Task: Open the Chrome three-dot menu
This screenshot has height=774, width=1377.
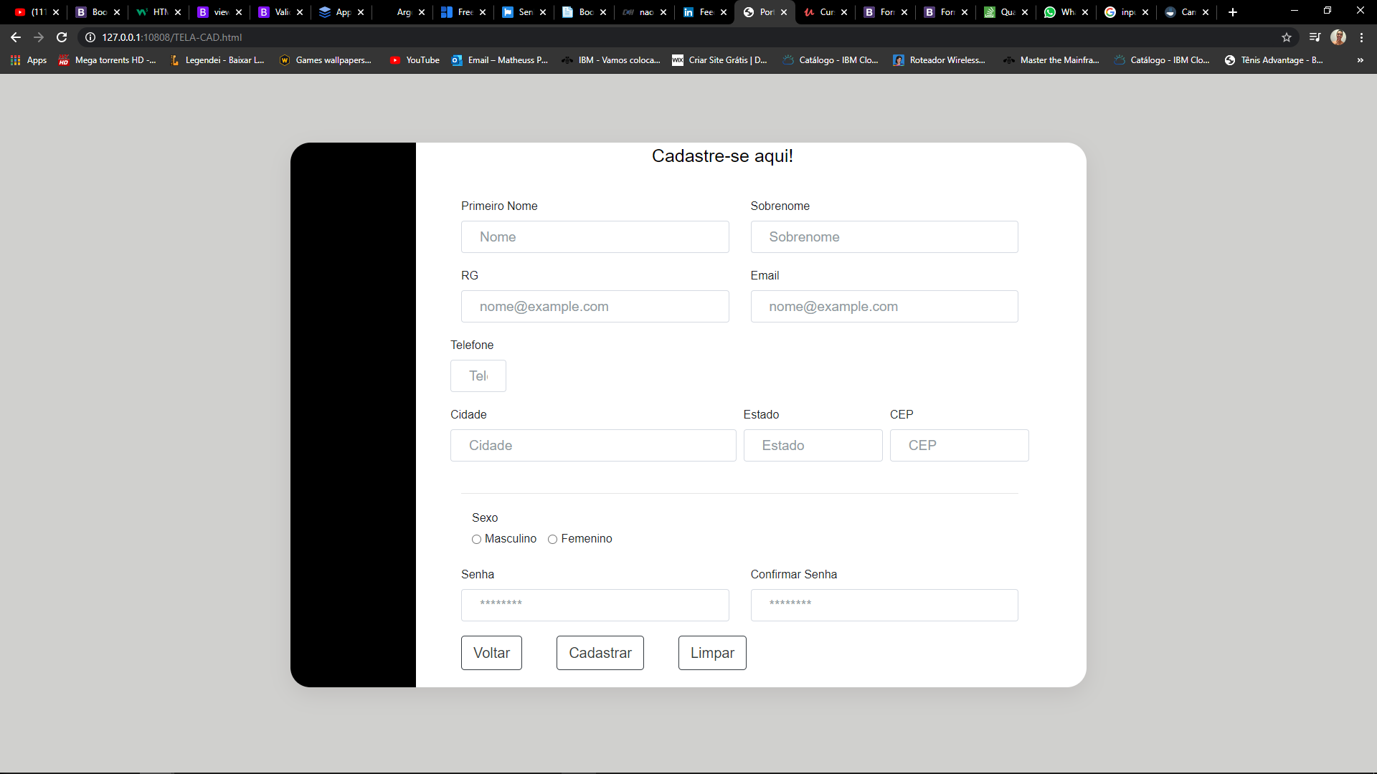Action: pos(1361,37)
